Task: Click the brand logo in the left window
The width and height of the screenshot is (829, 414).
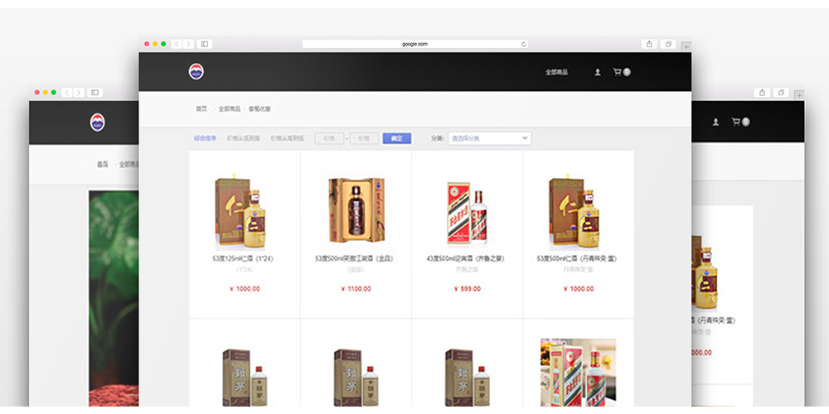Action: click(97, 122)
